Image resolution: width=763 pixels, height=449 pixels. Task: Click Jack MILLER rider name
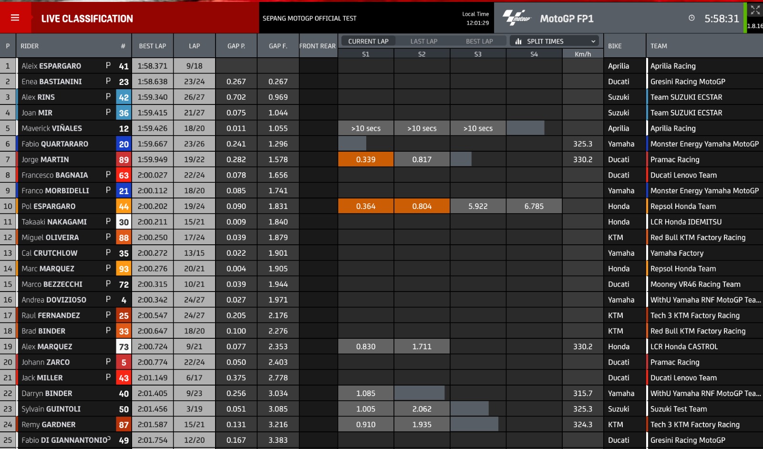coord(42,378)
